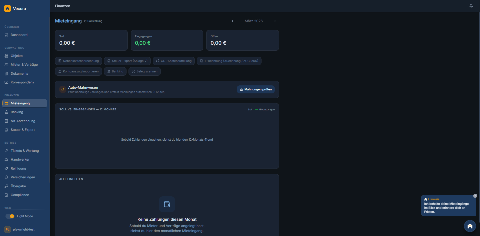Open Dashboard in the sidebar
Screen dimensions: 480x236
(x=19, y=35)
